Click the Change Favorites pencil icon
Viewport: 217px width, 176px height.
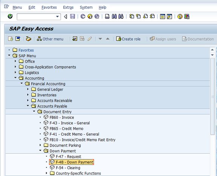[90, 39]
